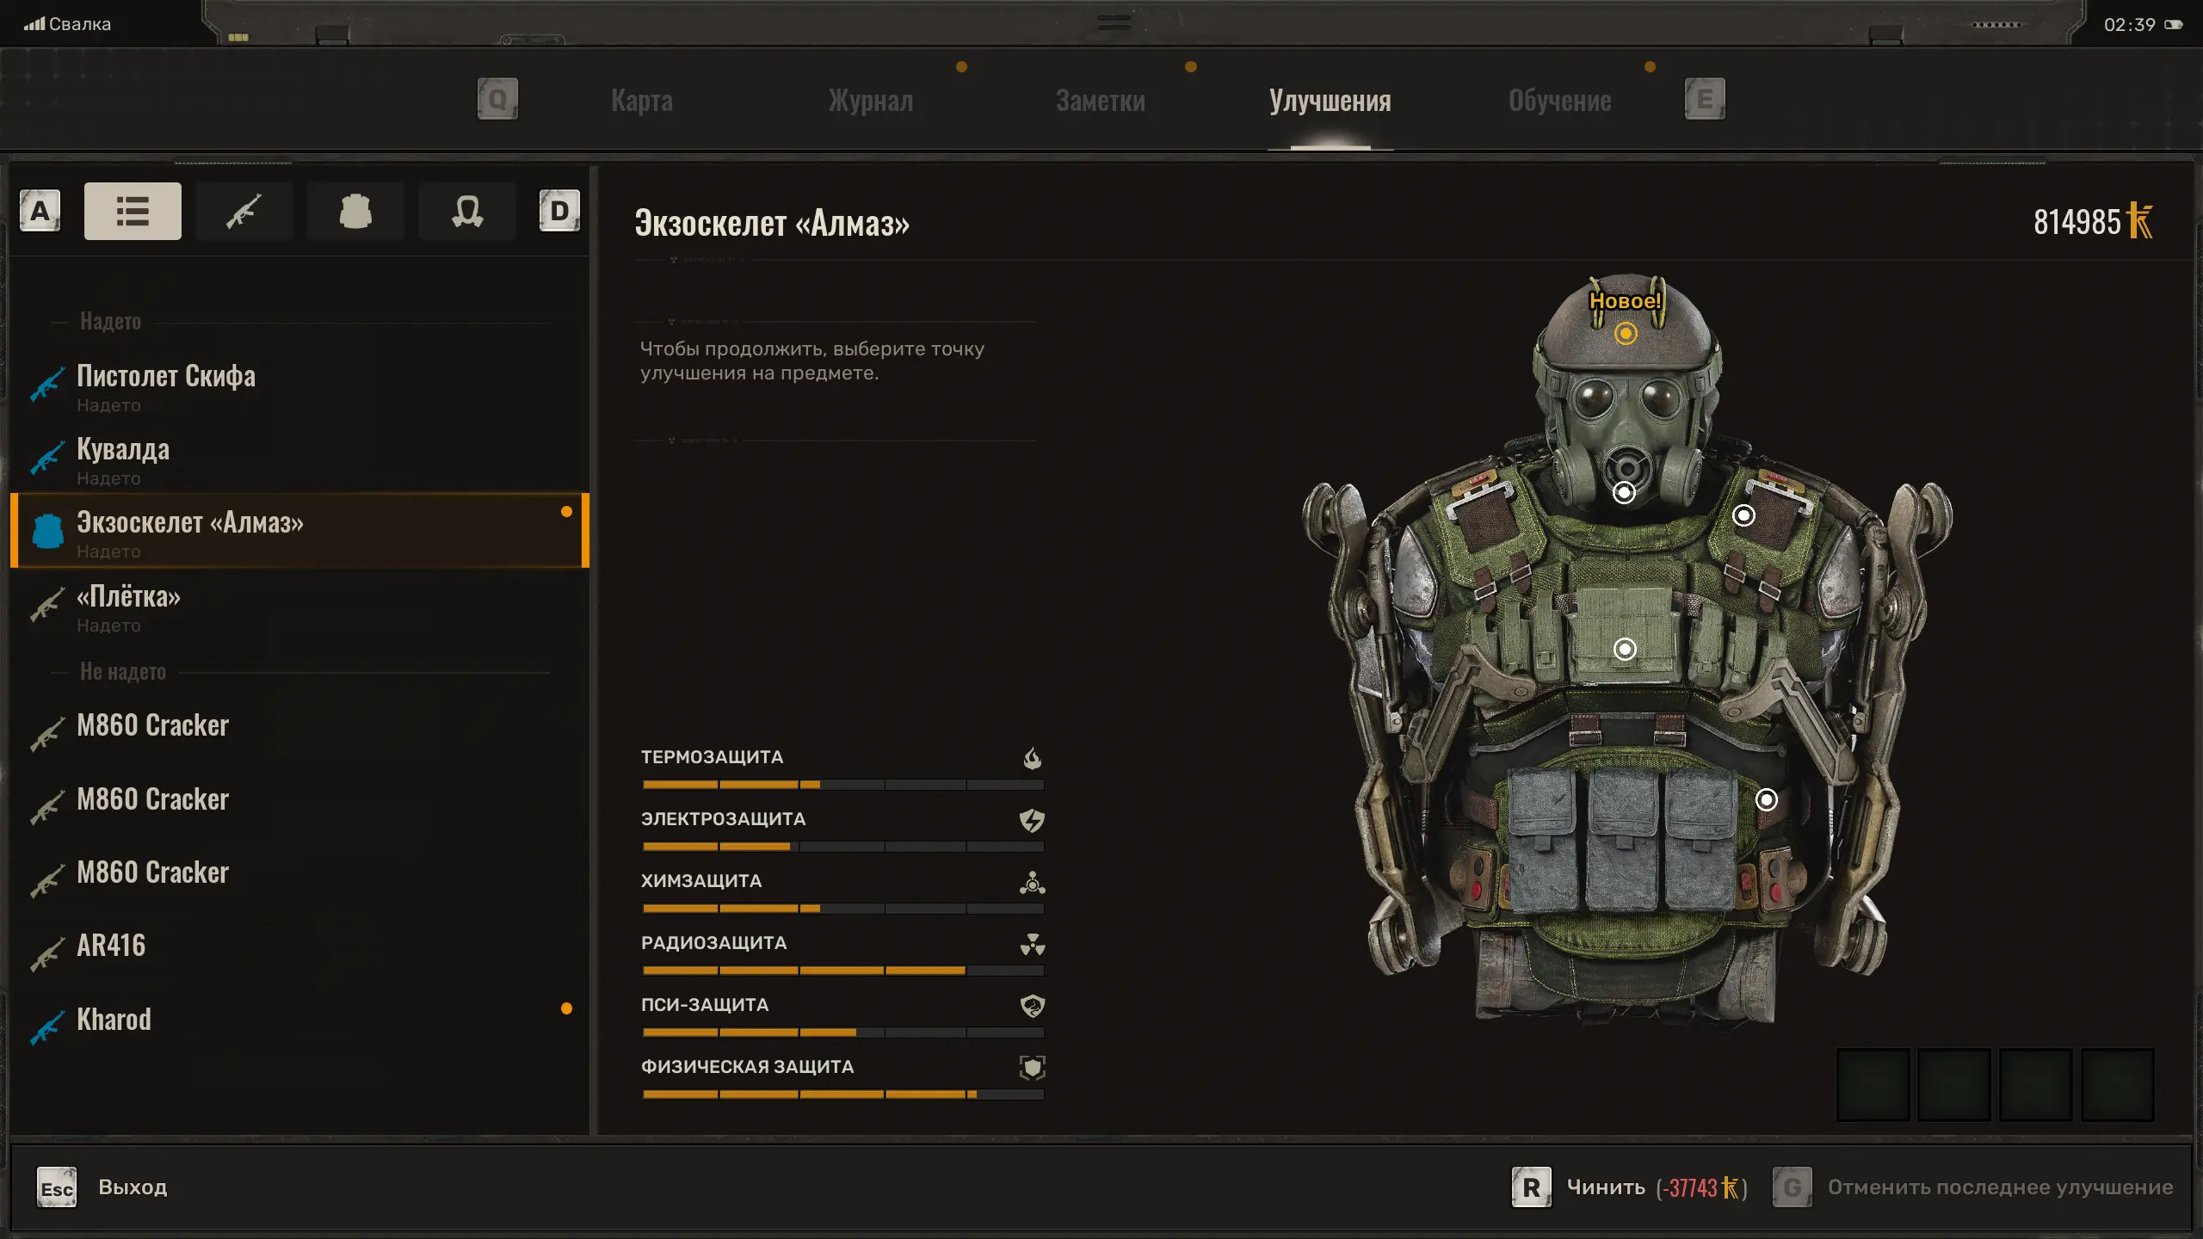Select the chest plate upgrade point
2203x1239 pixels.
pyautogui.click(x=1625, y=649)
